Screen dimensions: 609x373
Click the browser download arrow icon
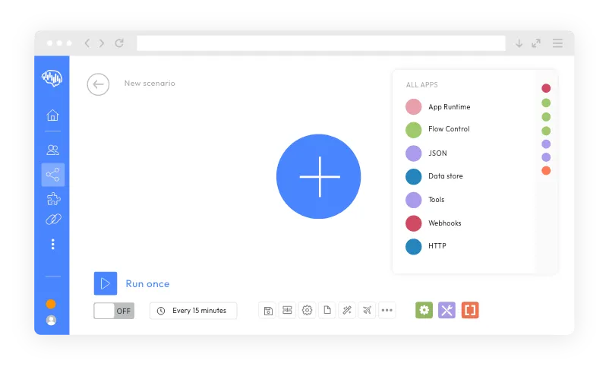519,43
